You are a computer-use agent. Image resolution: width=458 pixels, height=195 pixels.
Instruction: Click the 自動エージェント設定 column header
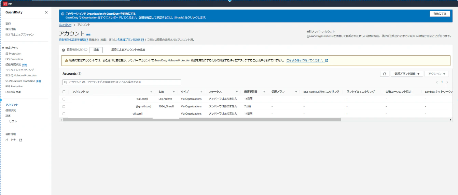click(398, 92)
